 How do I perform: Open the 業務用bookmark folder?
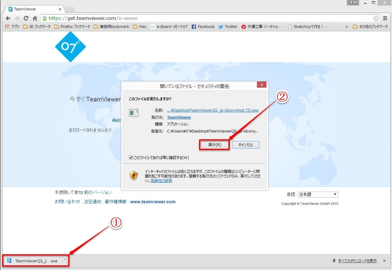click(x=111, y=27)
